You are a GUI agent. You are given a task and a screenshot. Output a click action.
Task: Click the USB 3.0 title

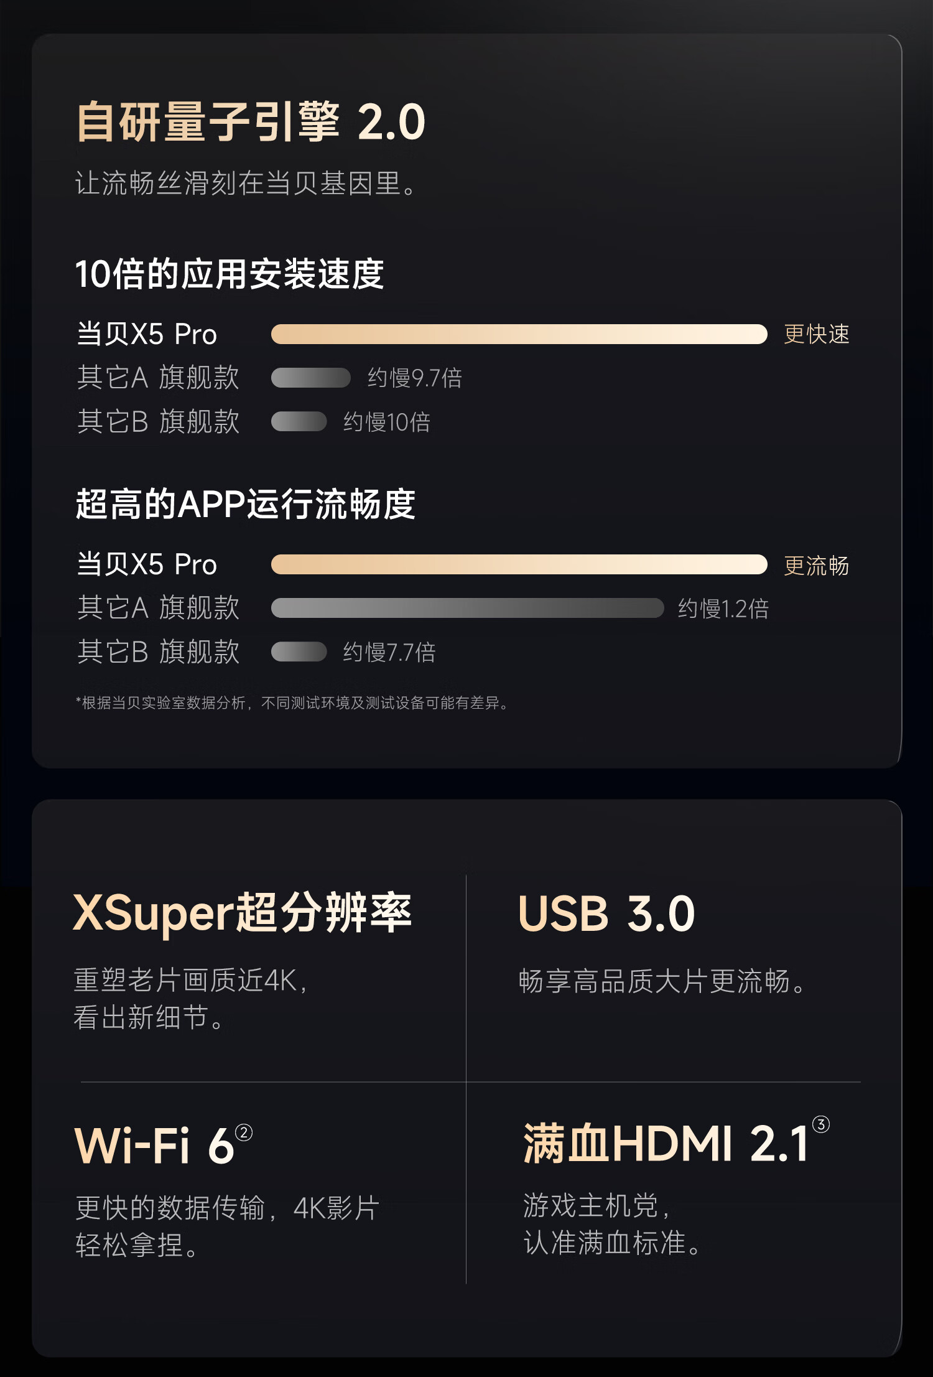click(x=606, y=913)
